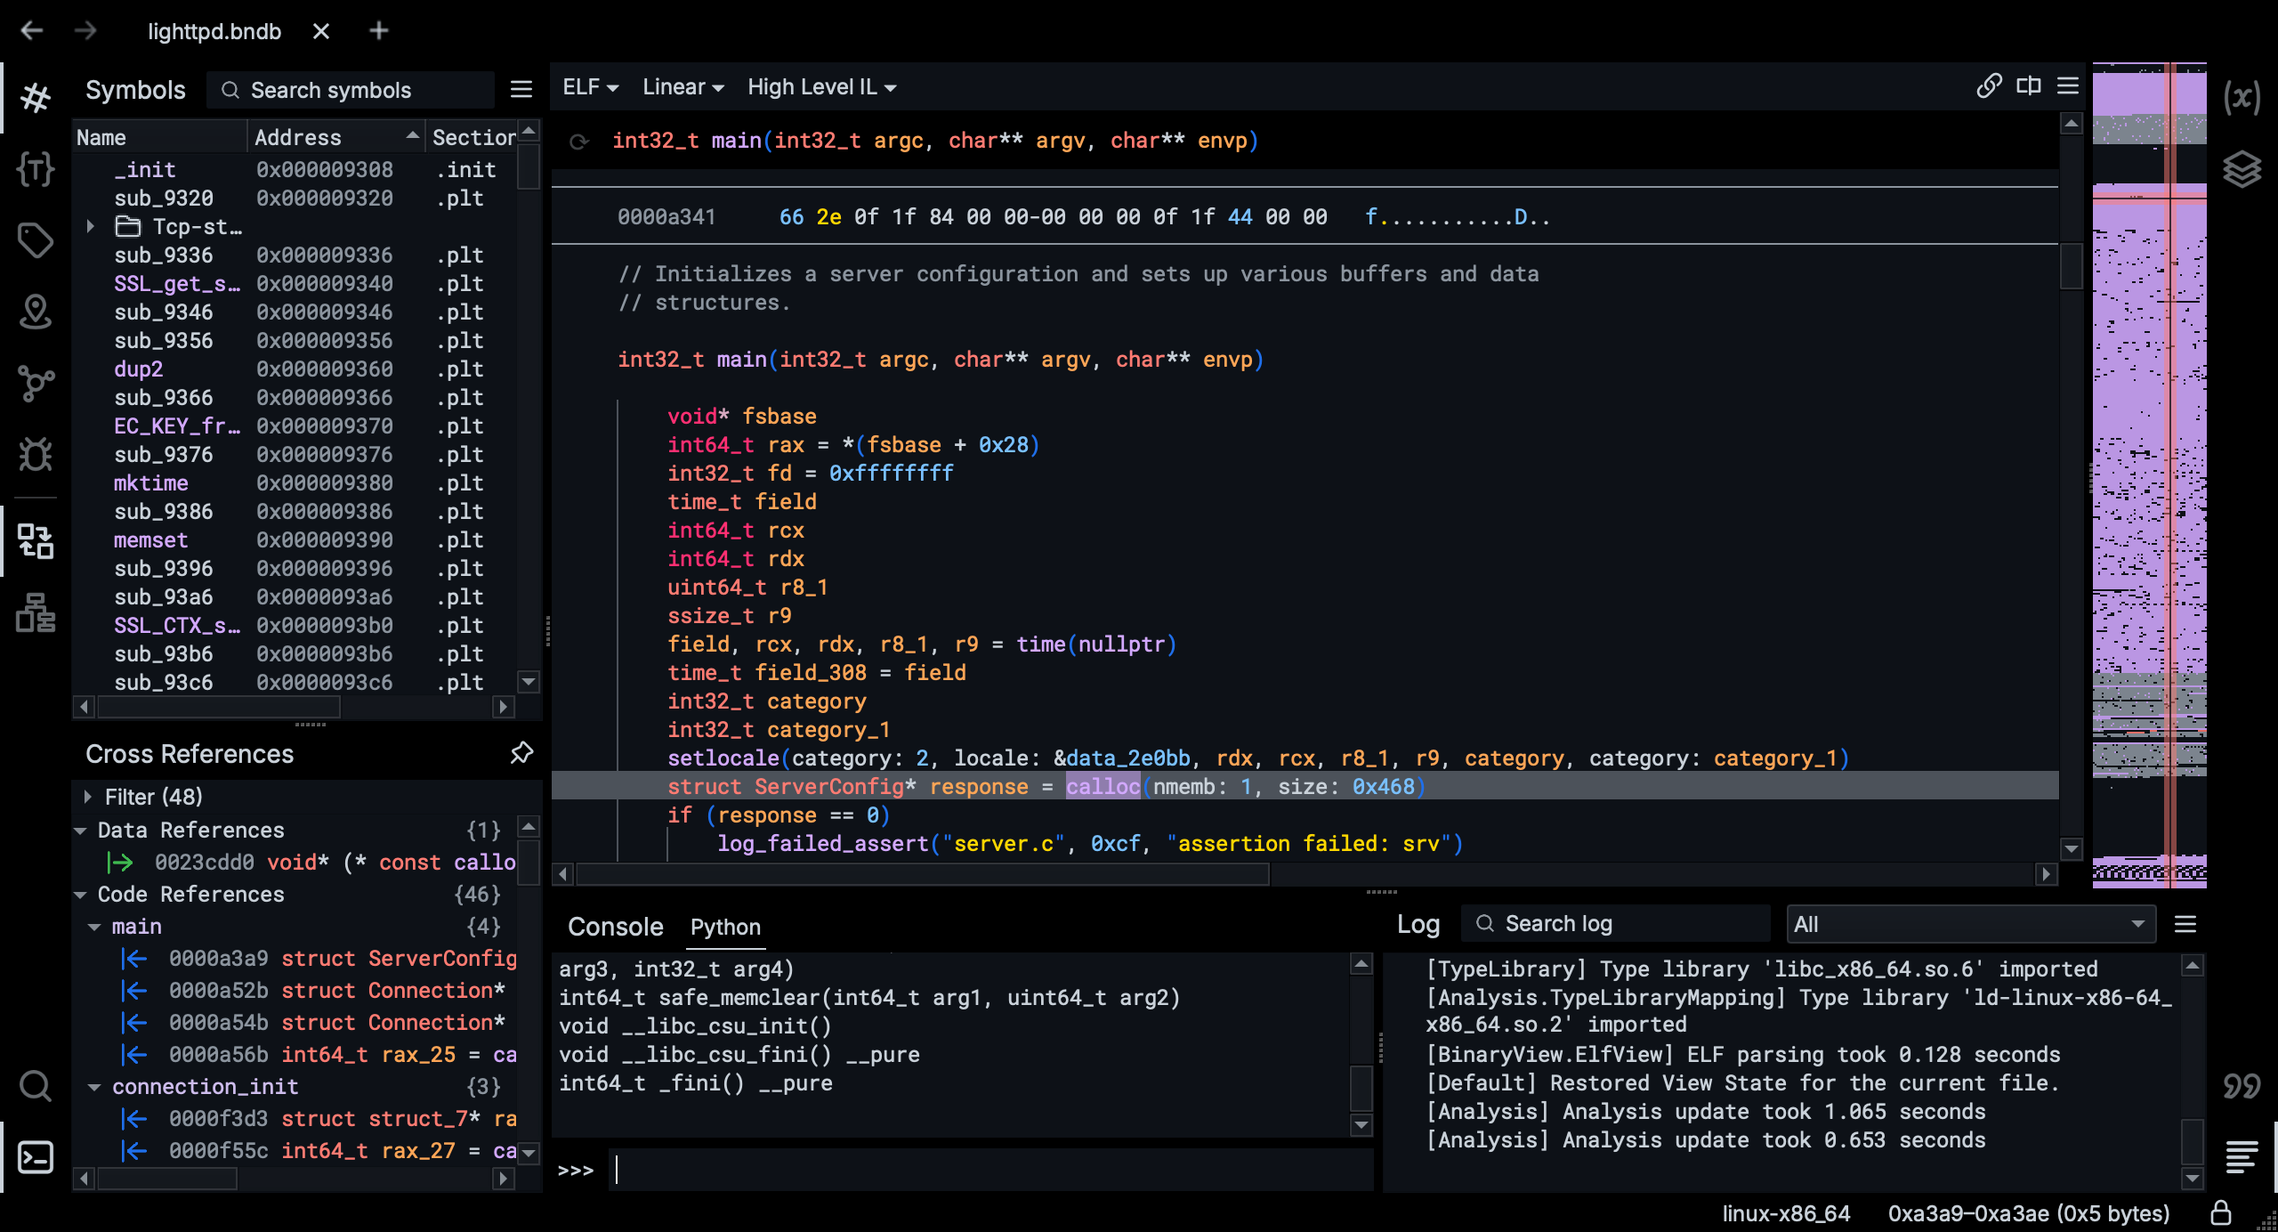2278x1232 pixels.
Task: Switch to the Python tab in console
Action: (x=725, y=926)
